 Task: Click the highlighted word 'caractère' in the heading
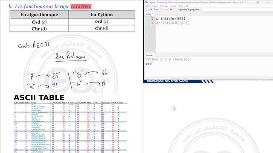coord(81,6)
